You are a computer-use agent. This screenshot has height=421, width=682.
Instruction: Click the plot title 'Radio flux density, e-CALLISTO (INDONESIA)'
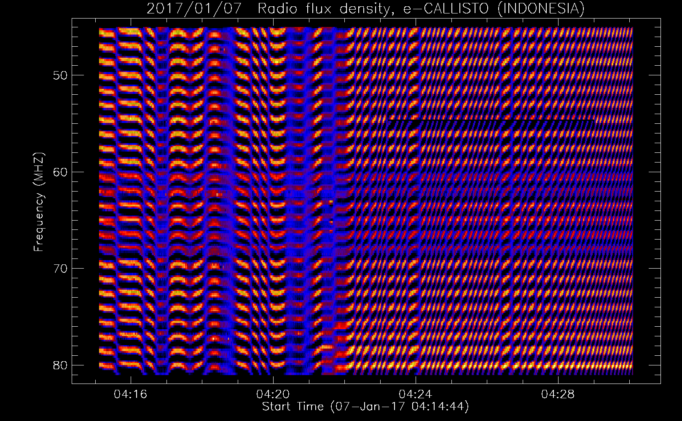pos(421,8)
